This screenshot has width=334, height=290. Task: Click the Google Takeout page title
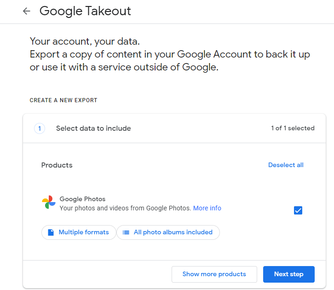[85, 12]
